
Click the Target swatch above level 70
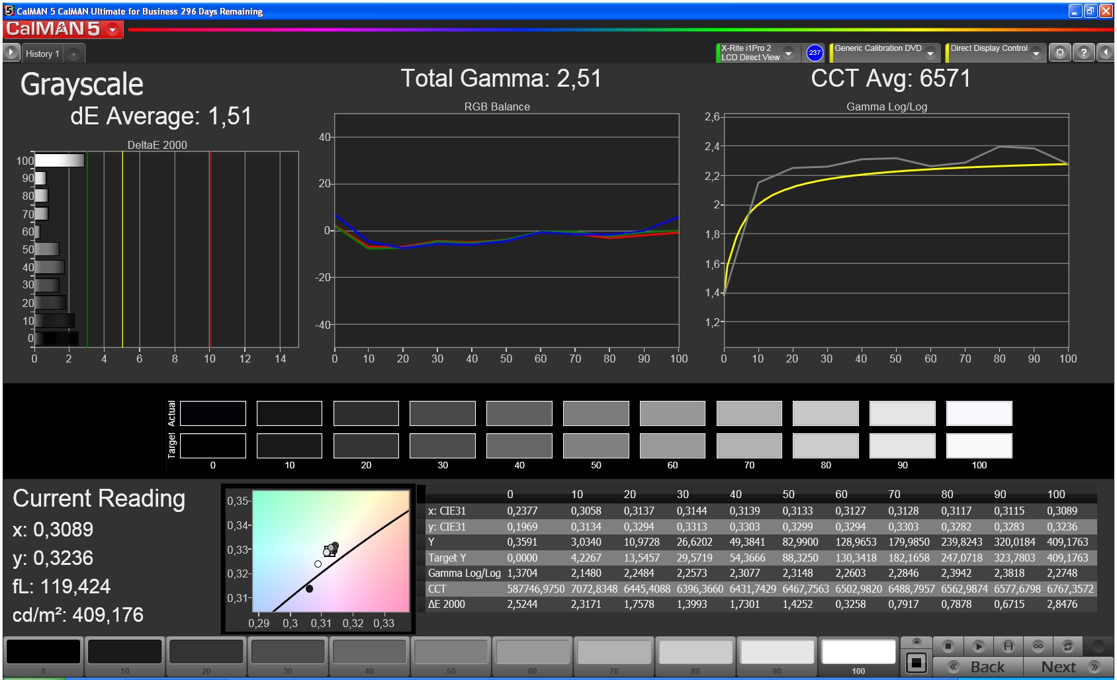coord(749,446)
